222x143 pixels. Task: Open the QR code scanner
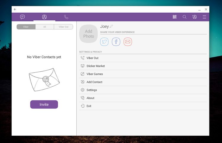[x=175, y=17]
